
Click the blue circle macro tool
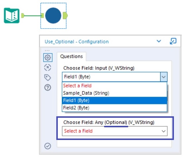coord(53,16)
